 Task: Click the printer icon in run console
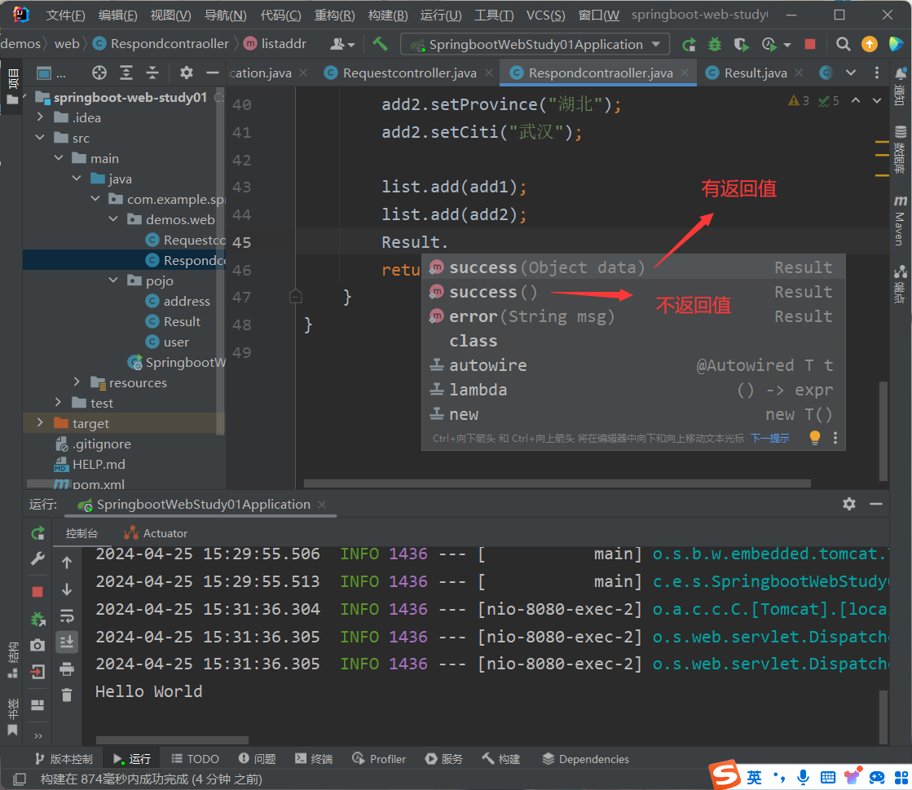[67, 669]
